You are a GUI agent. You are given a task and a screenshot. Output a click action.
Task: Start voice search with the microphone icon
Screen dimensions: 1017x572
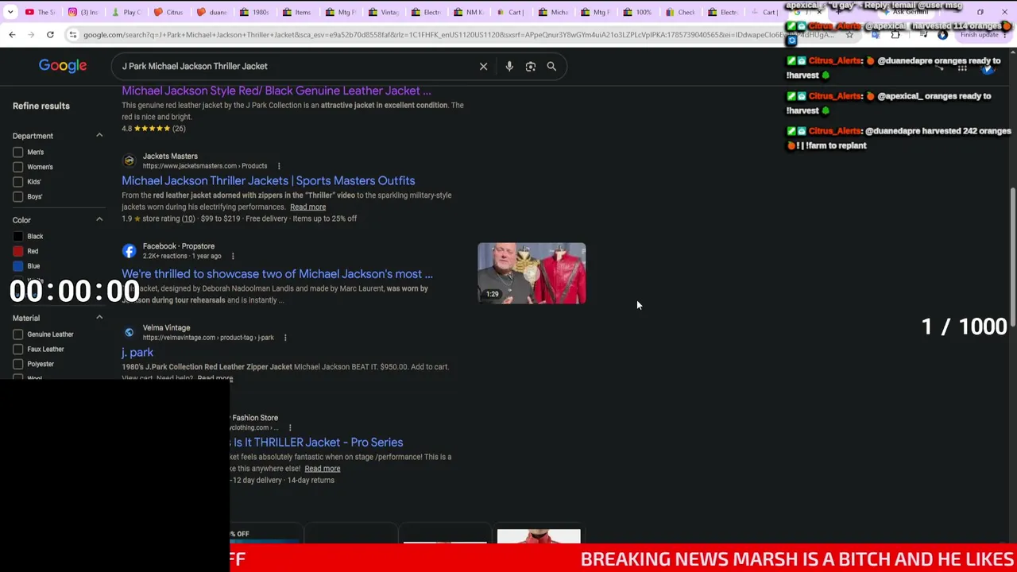[509, 67]
